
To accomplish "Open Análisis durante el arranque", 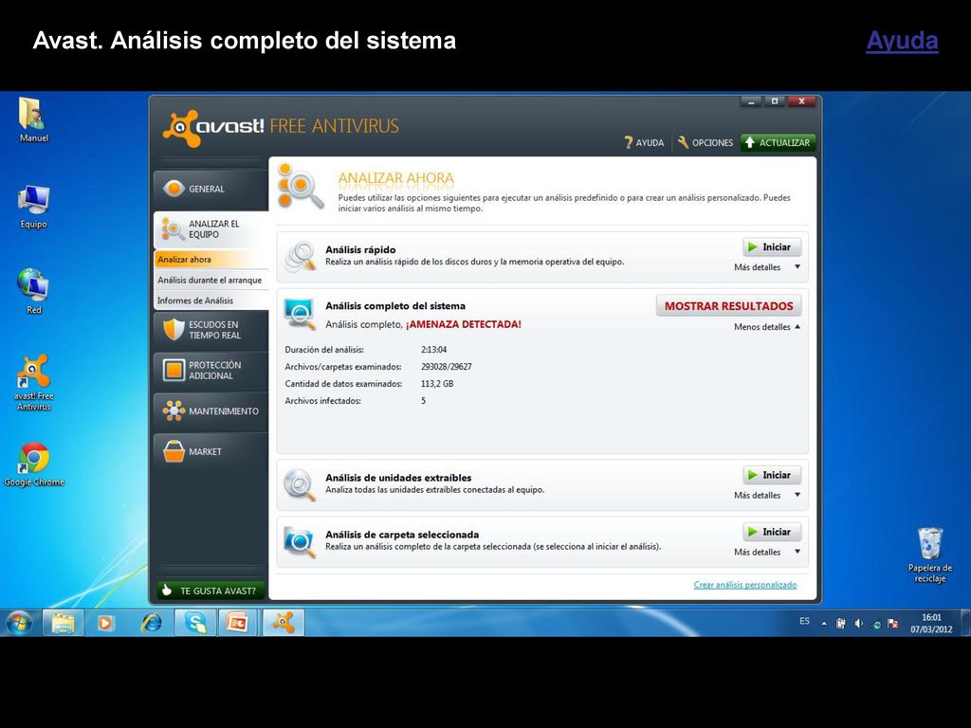I will [211, 280].
